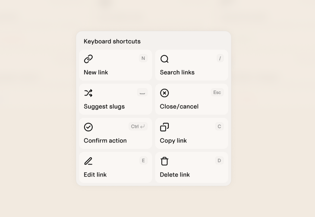Click the pencil Edit link icon
This screenshot has width=315, height=217.
[88, 161]
